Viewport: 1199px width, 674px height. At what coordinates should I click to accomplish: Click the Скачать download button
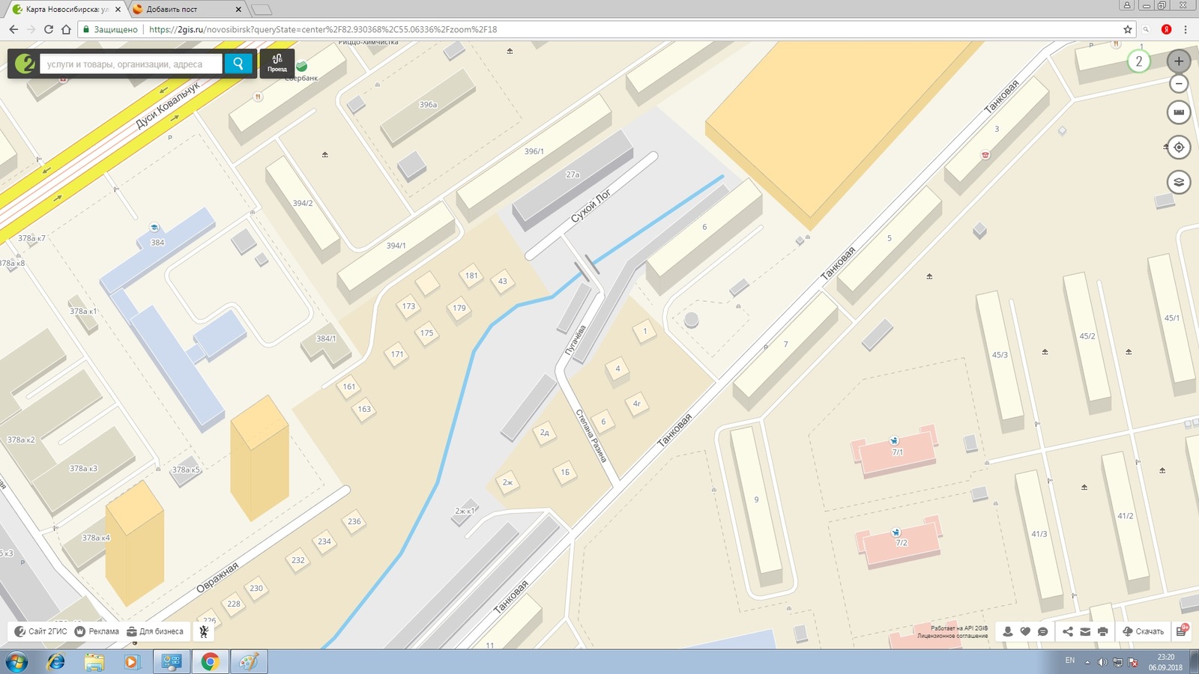1143,631
